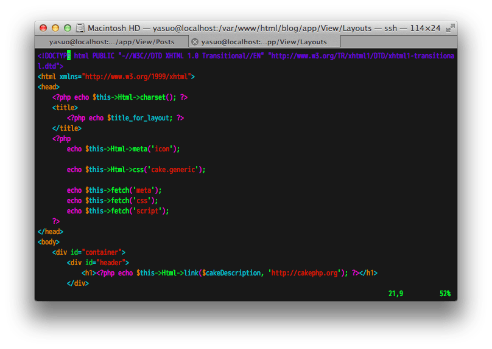Click the Macintosh HD proxy icon in title bar

(x=80, y=28)
